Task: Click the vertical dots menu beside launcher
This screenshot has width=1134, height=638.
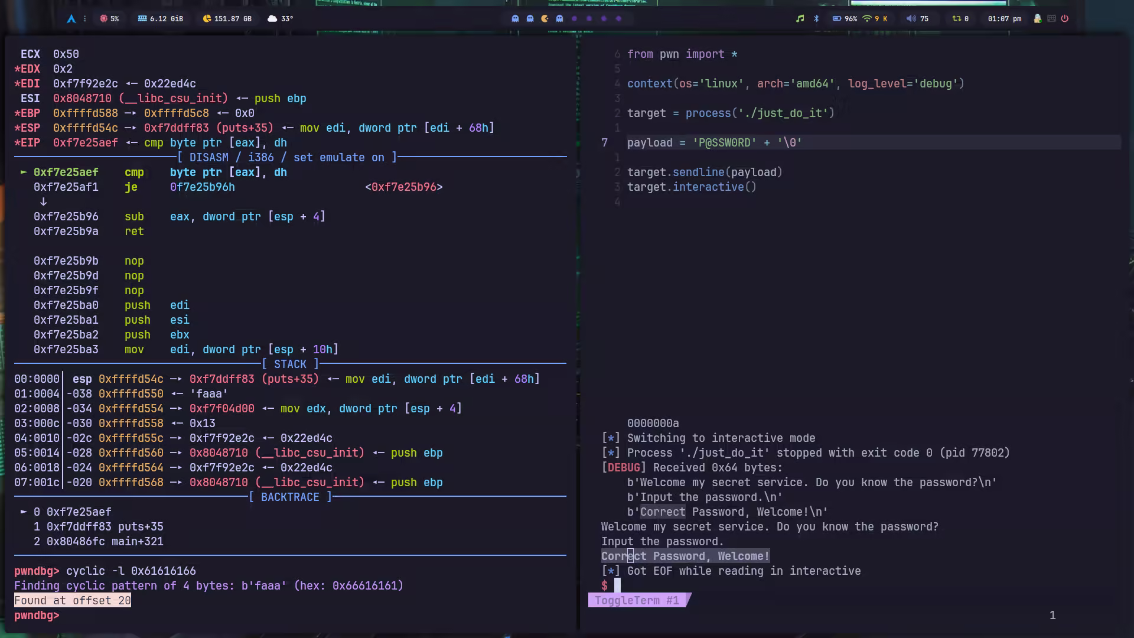Action: [x=85, y=18]
